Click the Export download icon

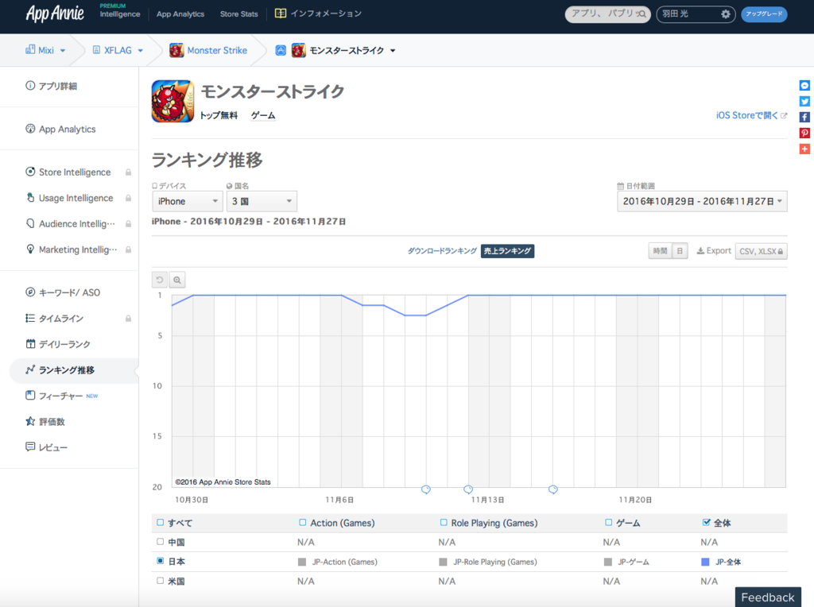pos(700,251)
